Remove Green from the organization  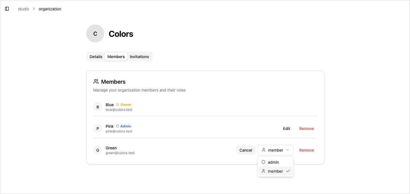pos(306,150)
